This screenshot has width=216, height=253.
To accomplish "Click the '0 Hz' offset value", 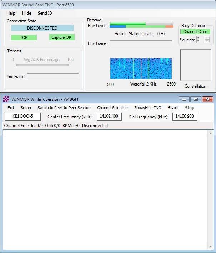I will [x=161, y=34].
